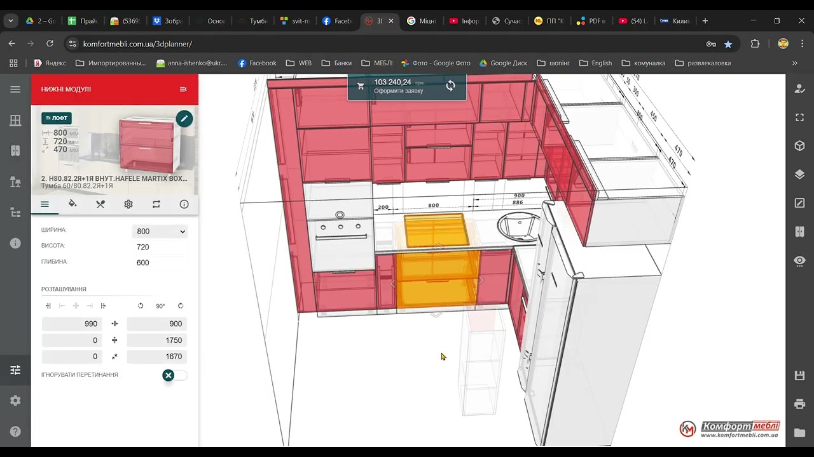The image size is (814, 457).
Task: Print the project with the printer icon
Action: [x=800, y=404]
